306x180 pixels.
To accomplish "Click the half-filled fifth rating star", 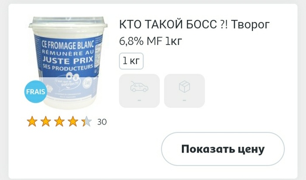I will [x=87, y=121].
